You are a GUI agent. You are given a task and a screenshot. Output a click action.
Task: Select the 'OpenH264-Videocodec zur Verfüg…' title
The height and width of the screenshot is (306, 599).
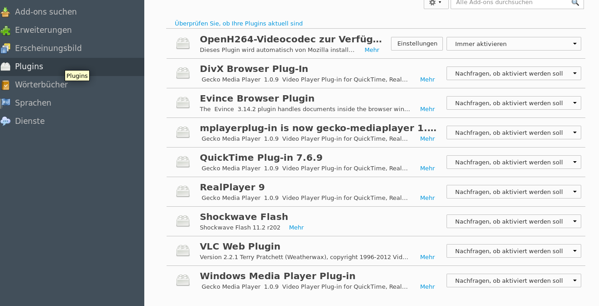(291, 39)
